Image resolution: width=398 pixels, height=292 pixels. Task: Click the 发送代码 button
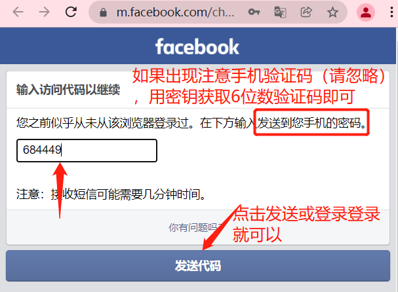[x=198, y=266]
